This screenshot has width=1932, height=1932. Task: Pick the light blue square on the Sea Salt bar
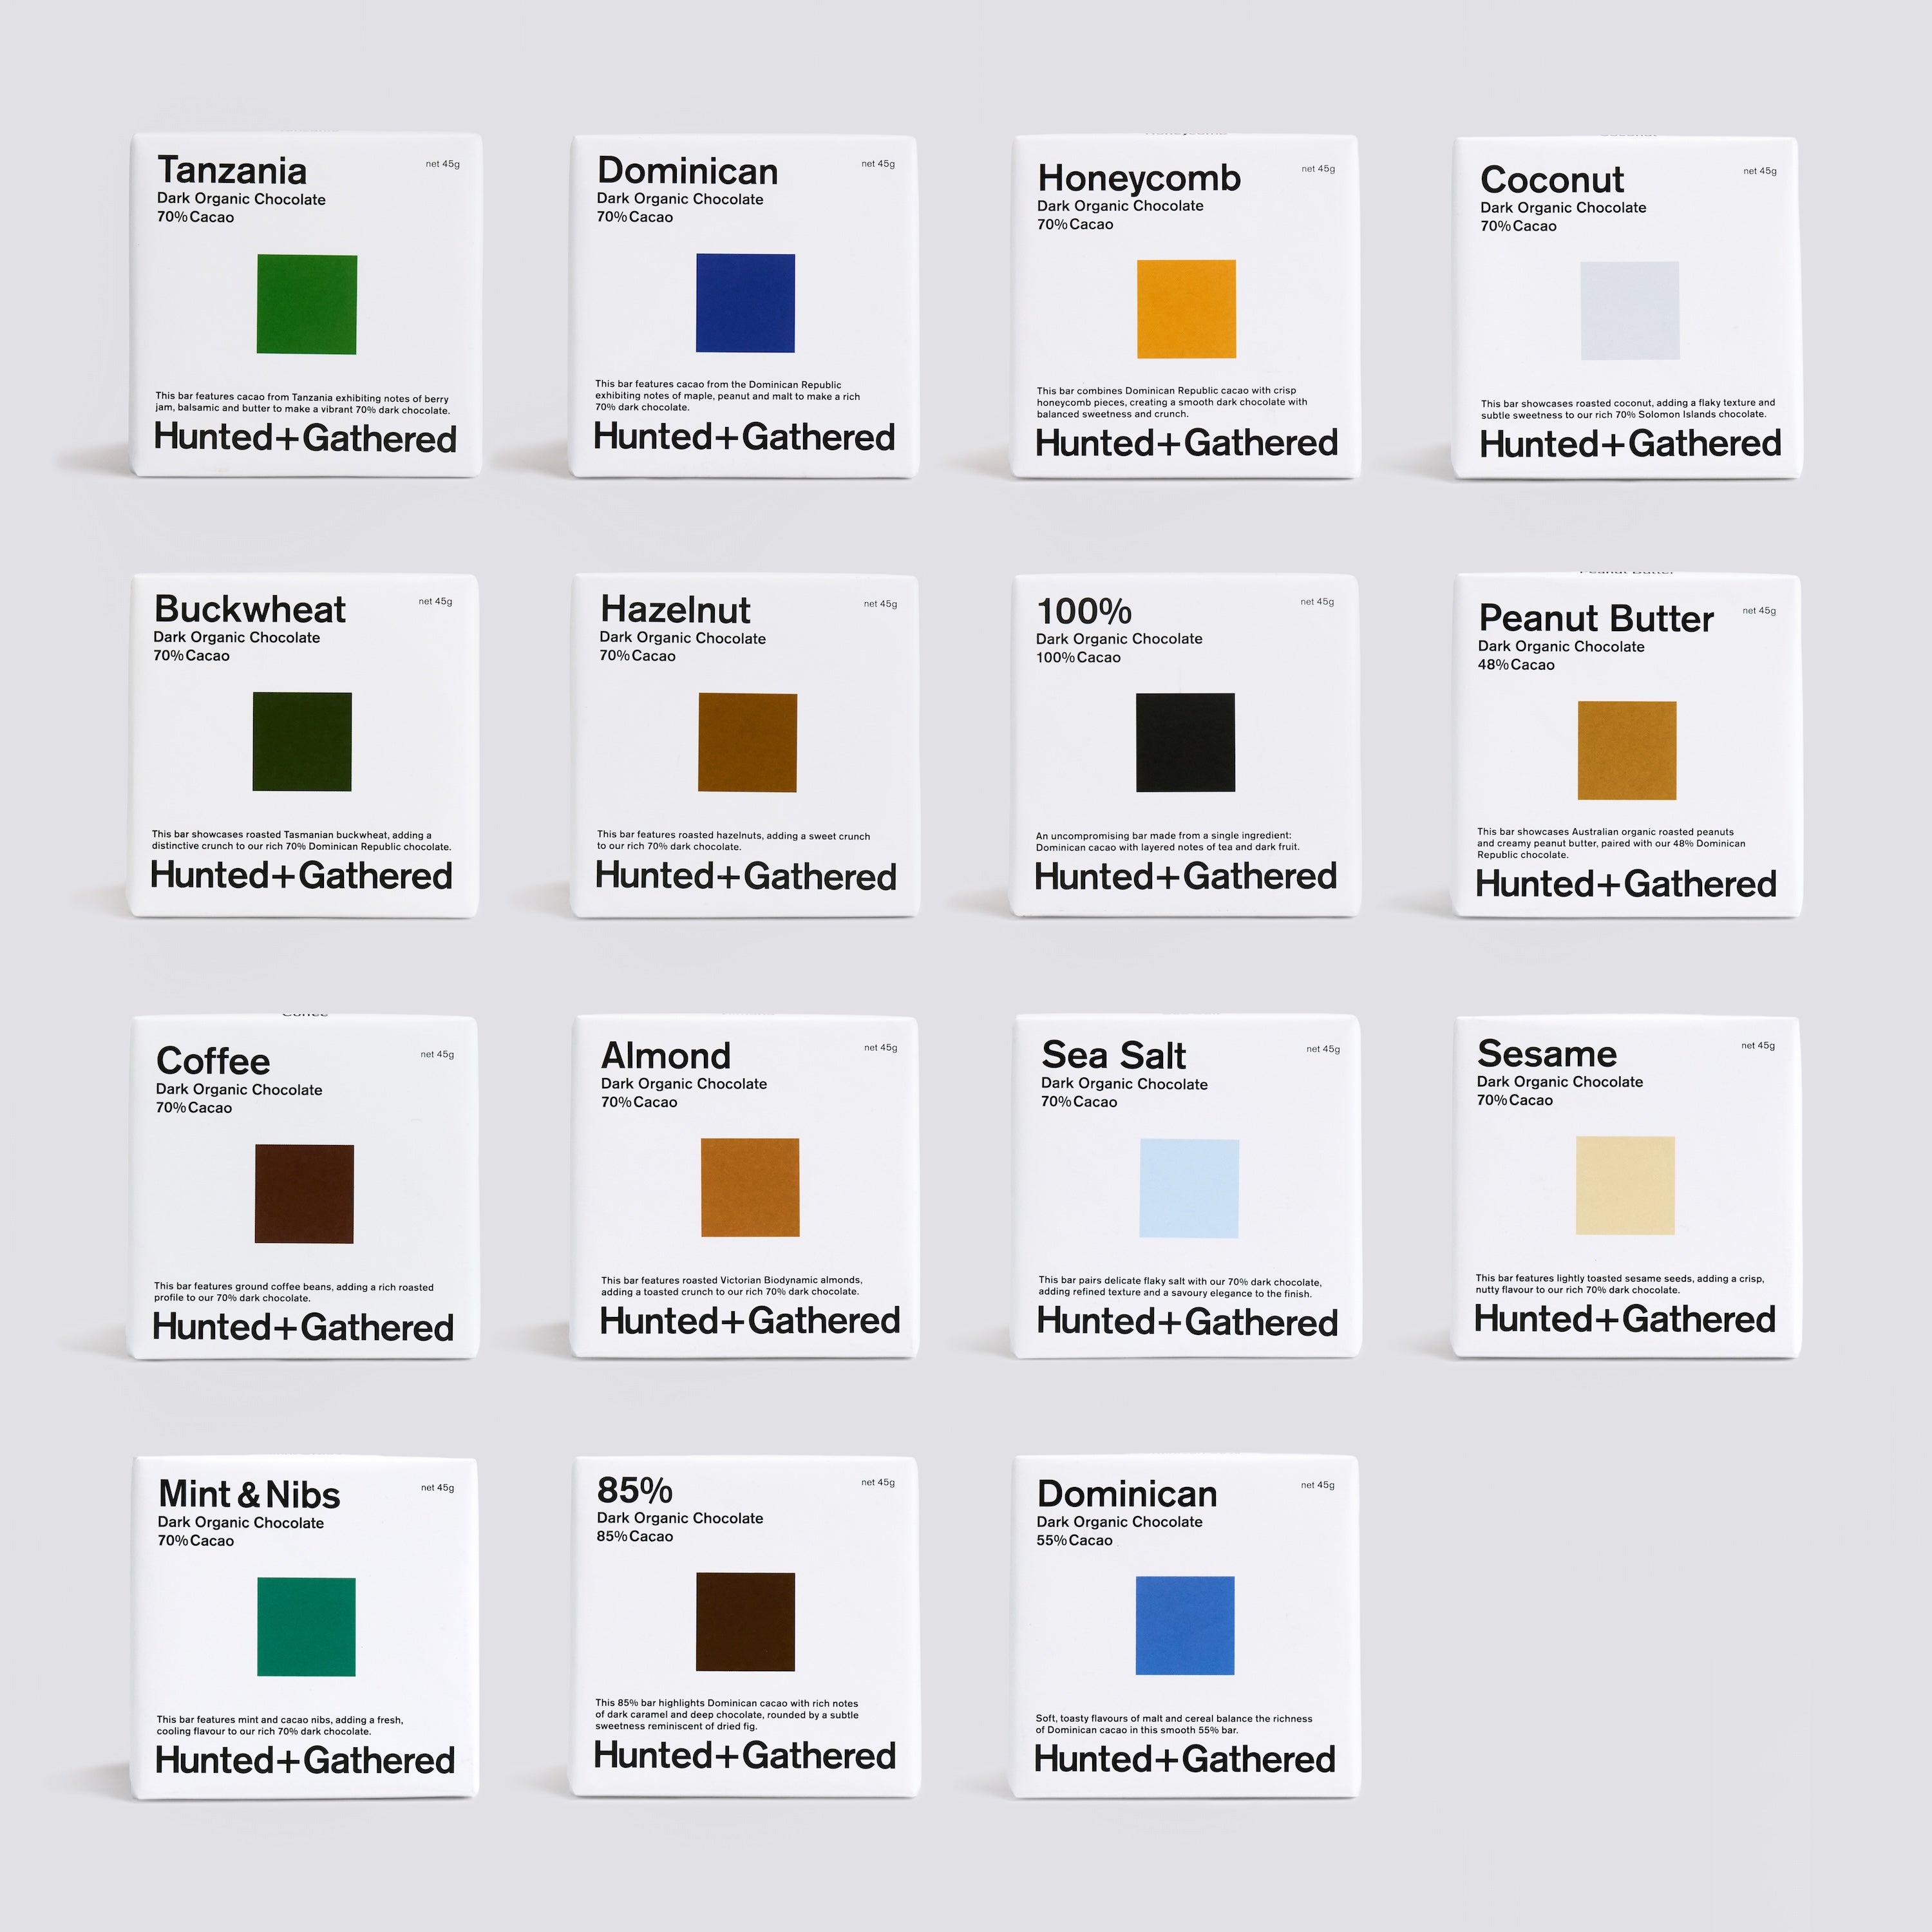click(x=1190, y=1189)
